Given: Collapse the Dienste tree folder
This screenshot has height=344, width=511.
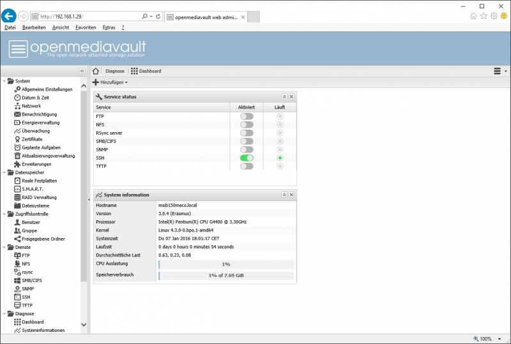Looking at the screenshot, I should 4,247.
